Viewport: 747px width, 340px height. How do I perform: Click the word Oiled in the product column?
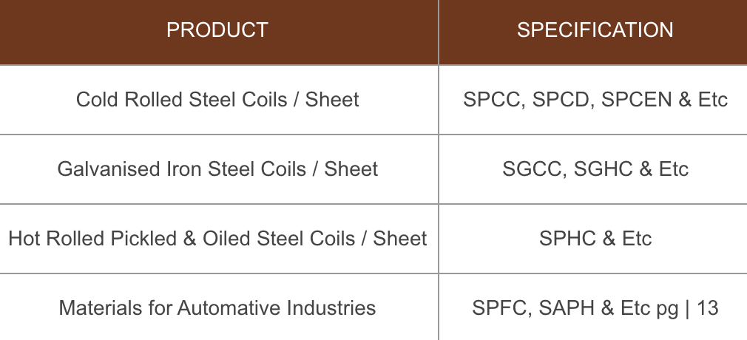[x=226, y=239]
